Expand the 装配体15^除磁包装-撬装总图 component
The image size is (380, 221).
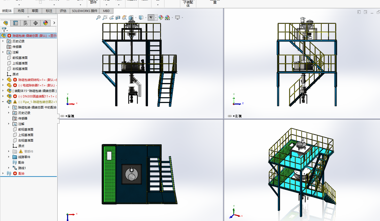pos(3,91)
